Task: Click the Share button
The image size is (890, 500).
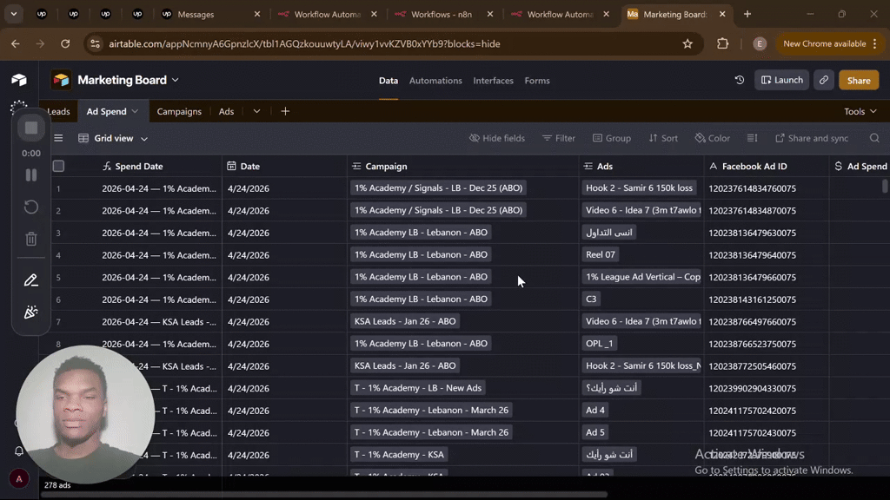Action: (858, 81)
